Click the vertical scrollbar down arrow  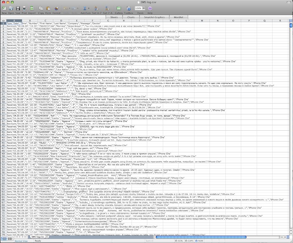(291, 234)
